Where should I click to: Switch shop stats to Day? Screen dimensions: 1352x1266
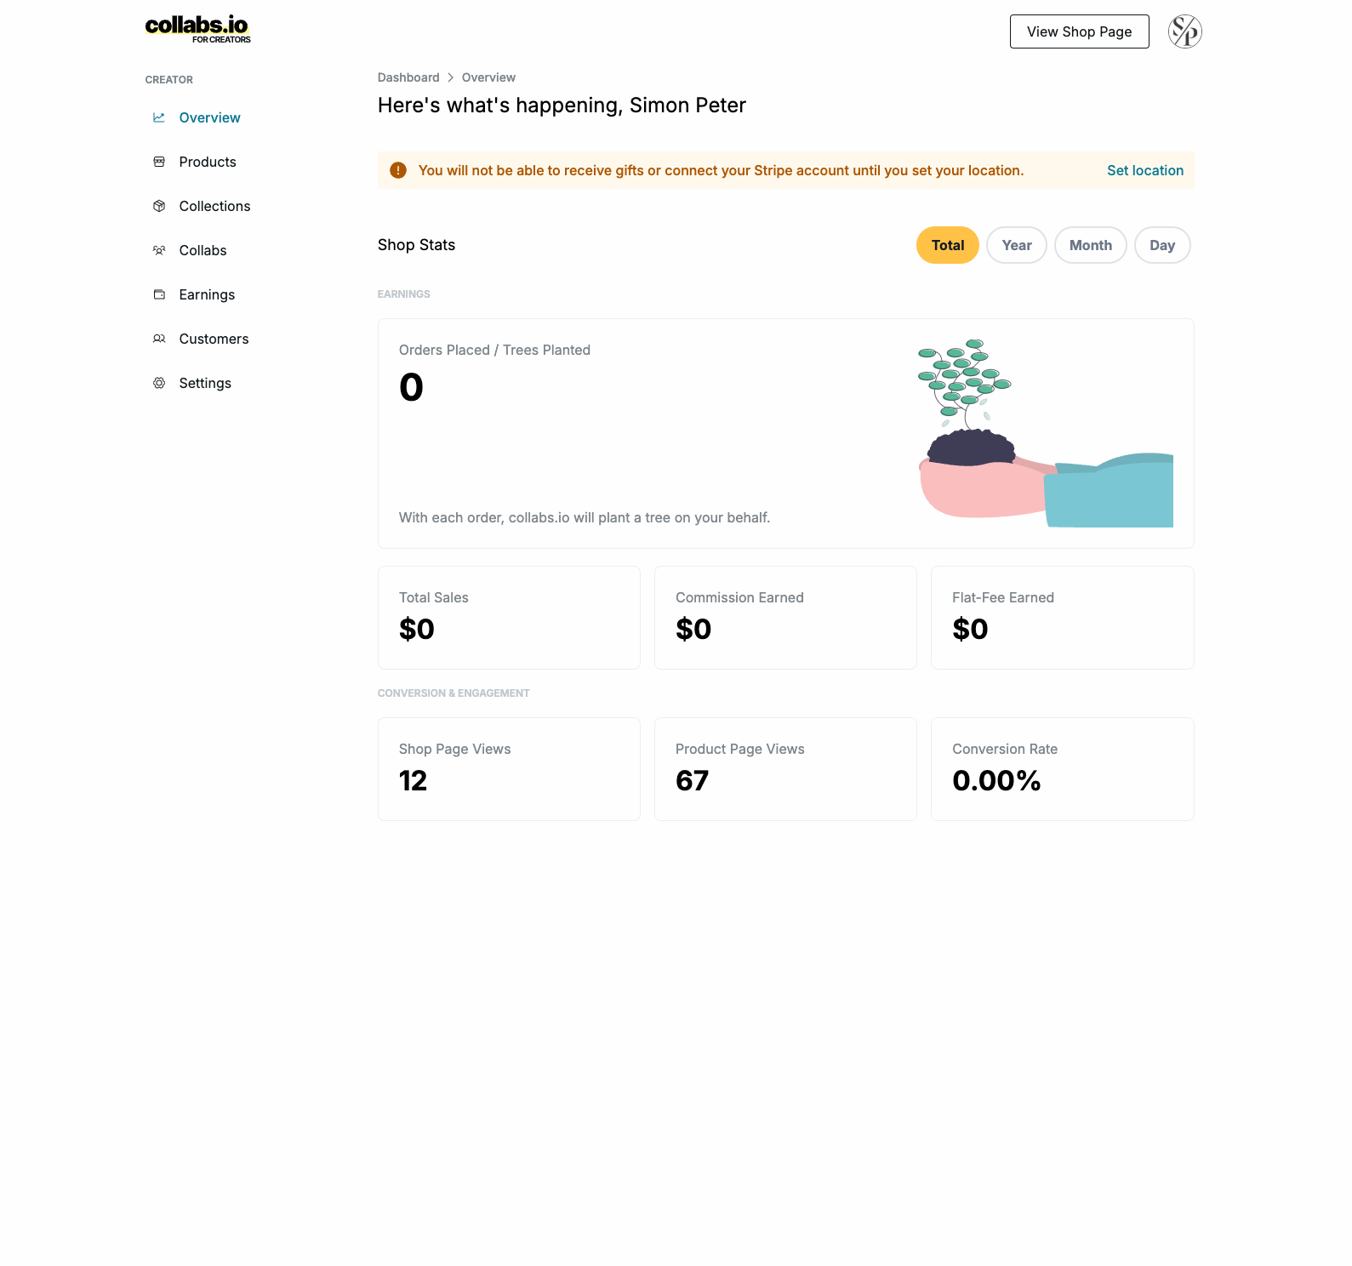(x=1162, y=245)
